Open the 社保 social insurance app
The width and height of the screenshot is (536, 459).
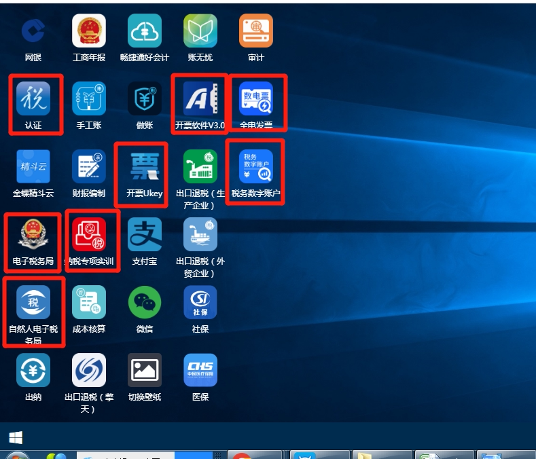click(x=200, y=302)
